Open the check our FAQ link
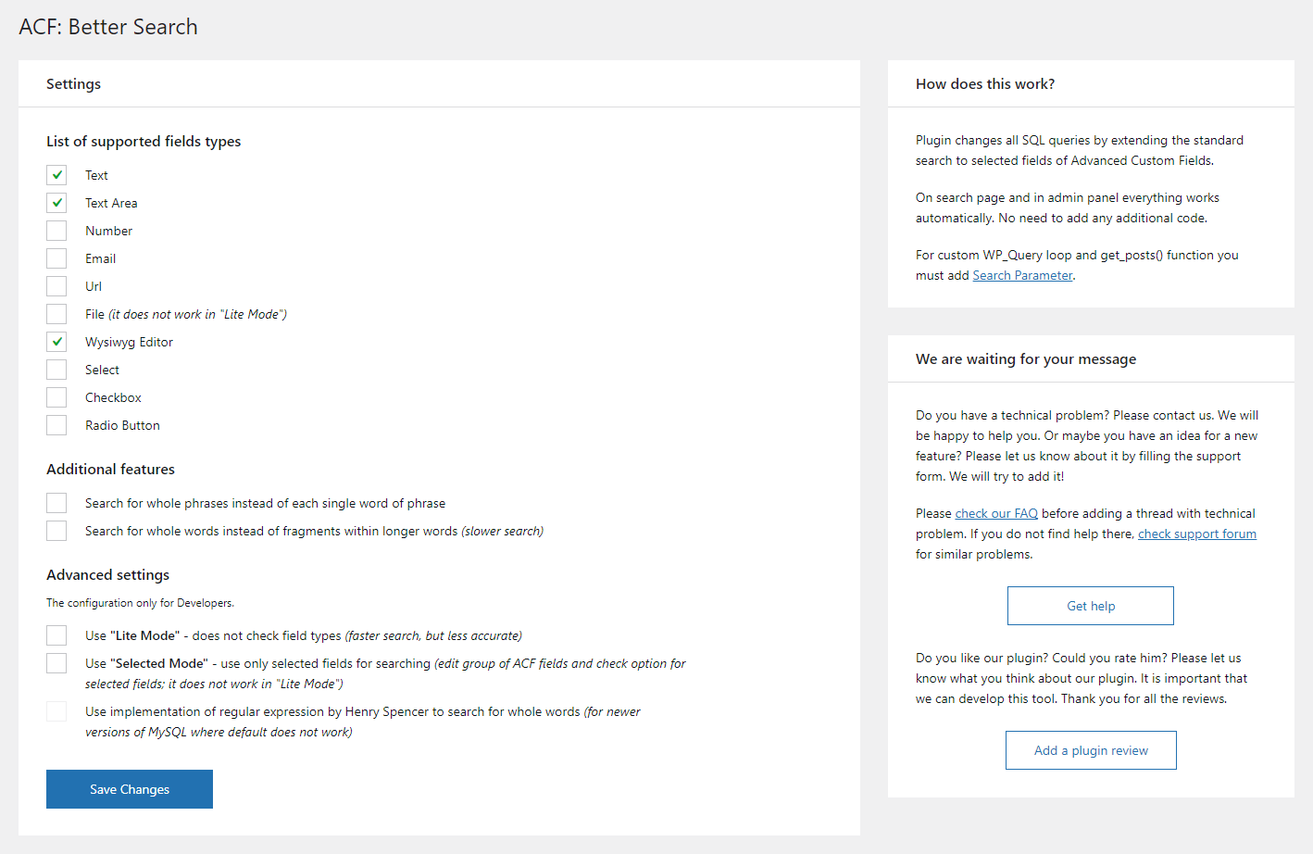1313x854 pixels. point(996,513)
